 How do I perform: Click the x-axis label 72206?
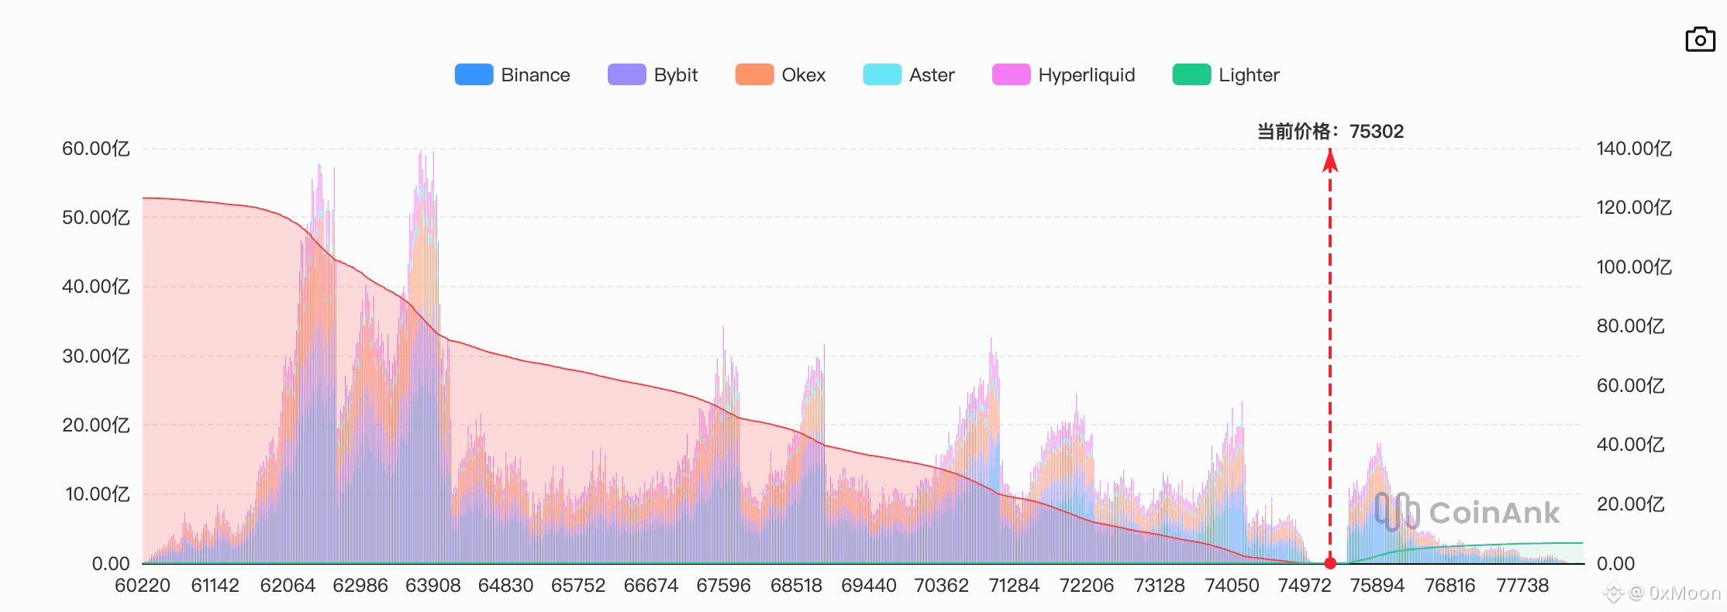click(1087, 586)
